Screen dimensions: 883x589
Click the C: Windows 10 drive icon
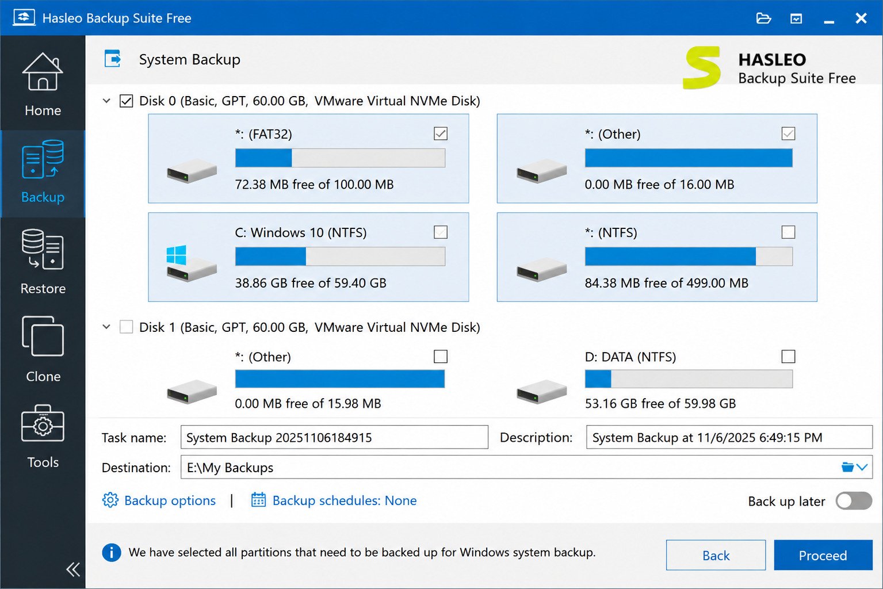point(190,263)
